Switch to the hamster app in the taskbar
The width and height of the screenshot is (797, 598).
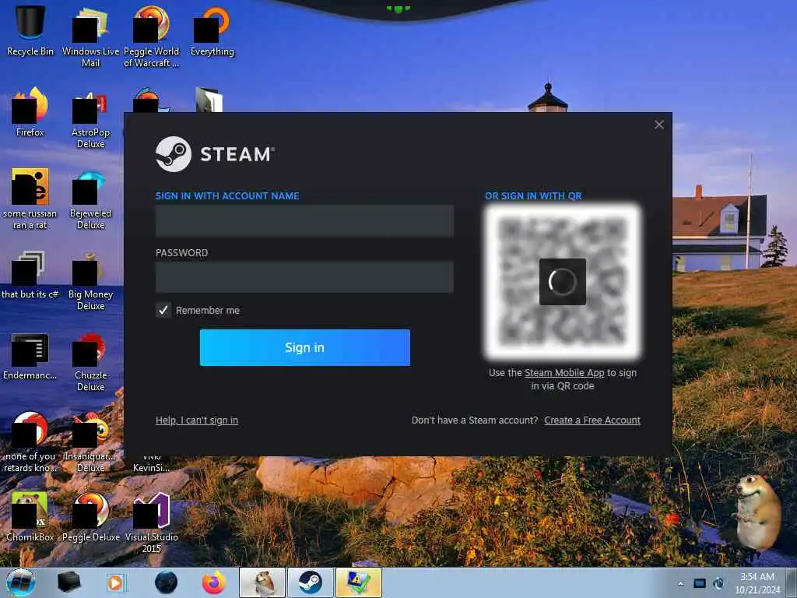pos(262,582)
